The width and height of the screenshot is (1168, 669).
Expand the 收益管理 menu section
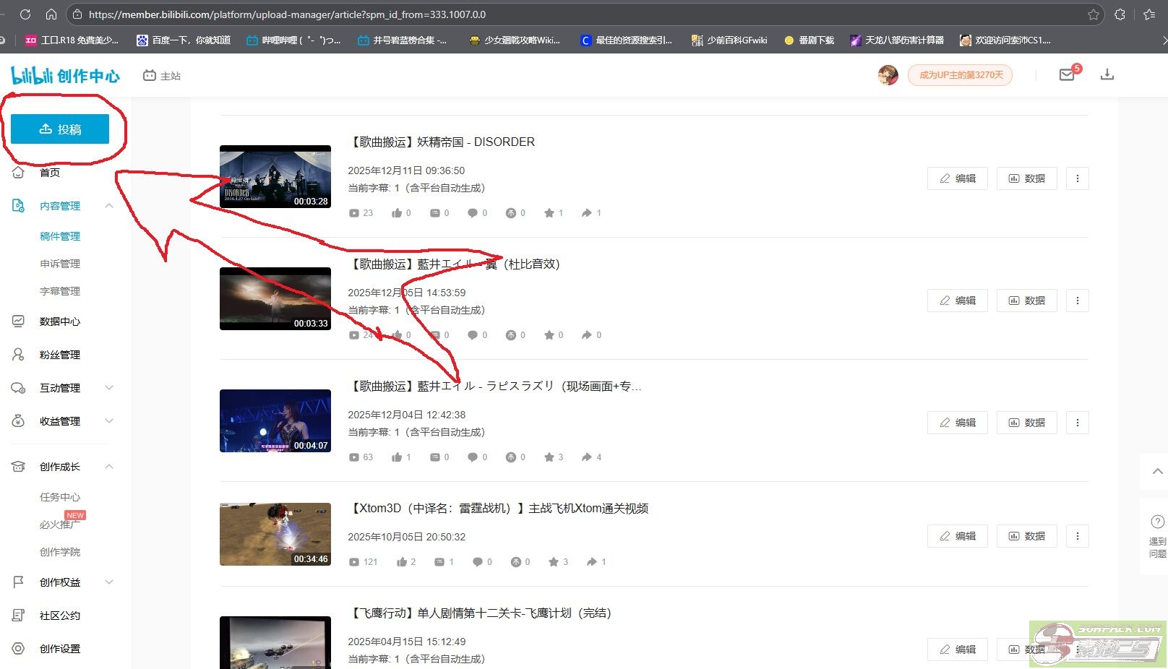[x=109, y=421]
